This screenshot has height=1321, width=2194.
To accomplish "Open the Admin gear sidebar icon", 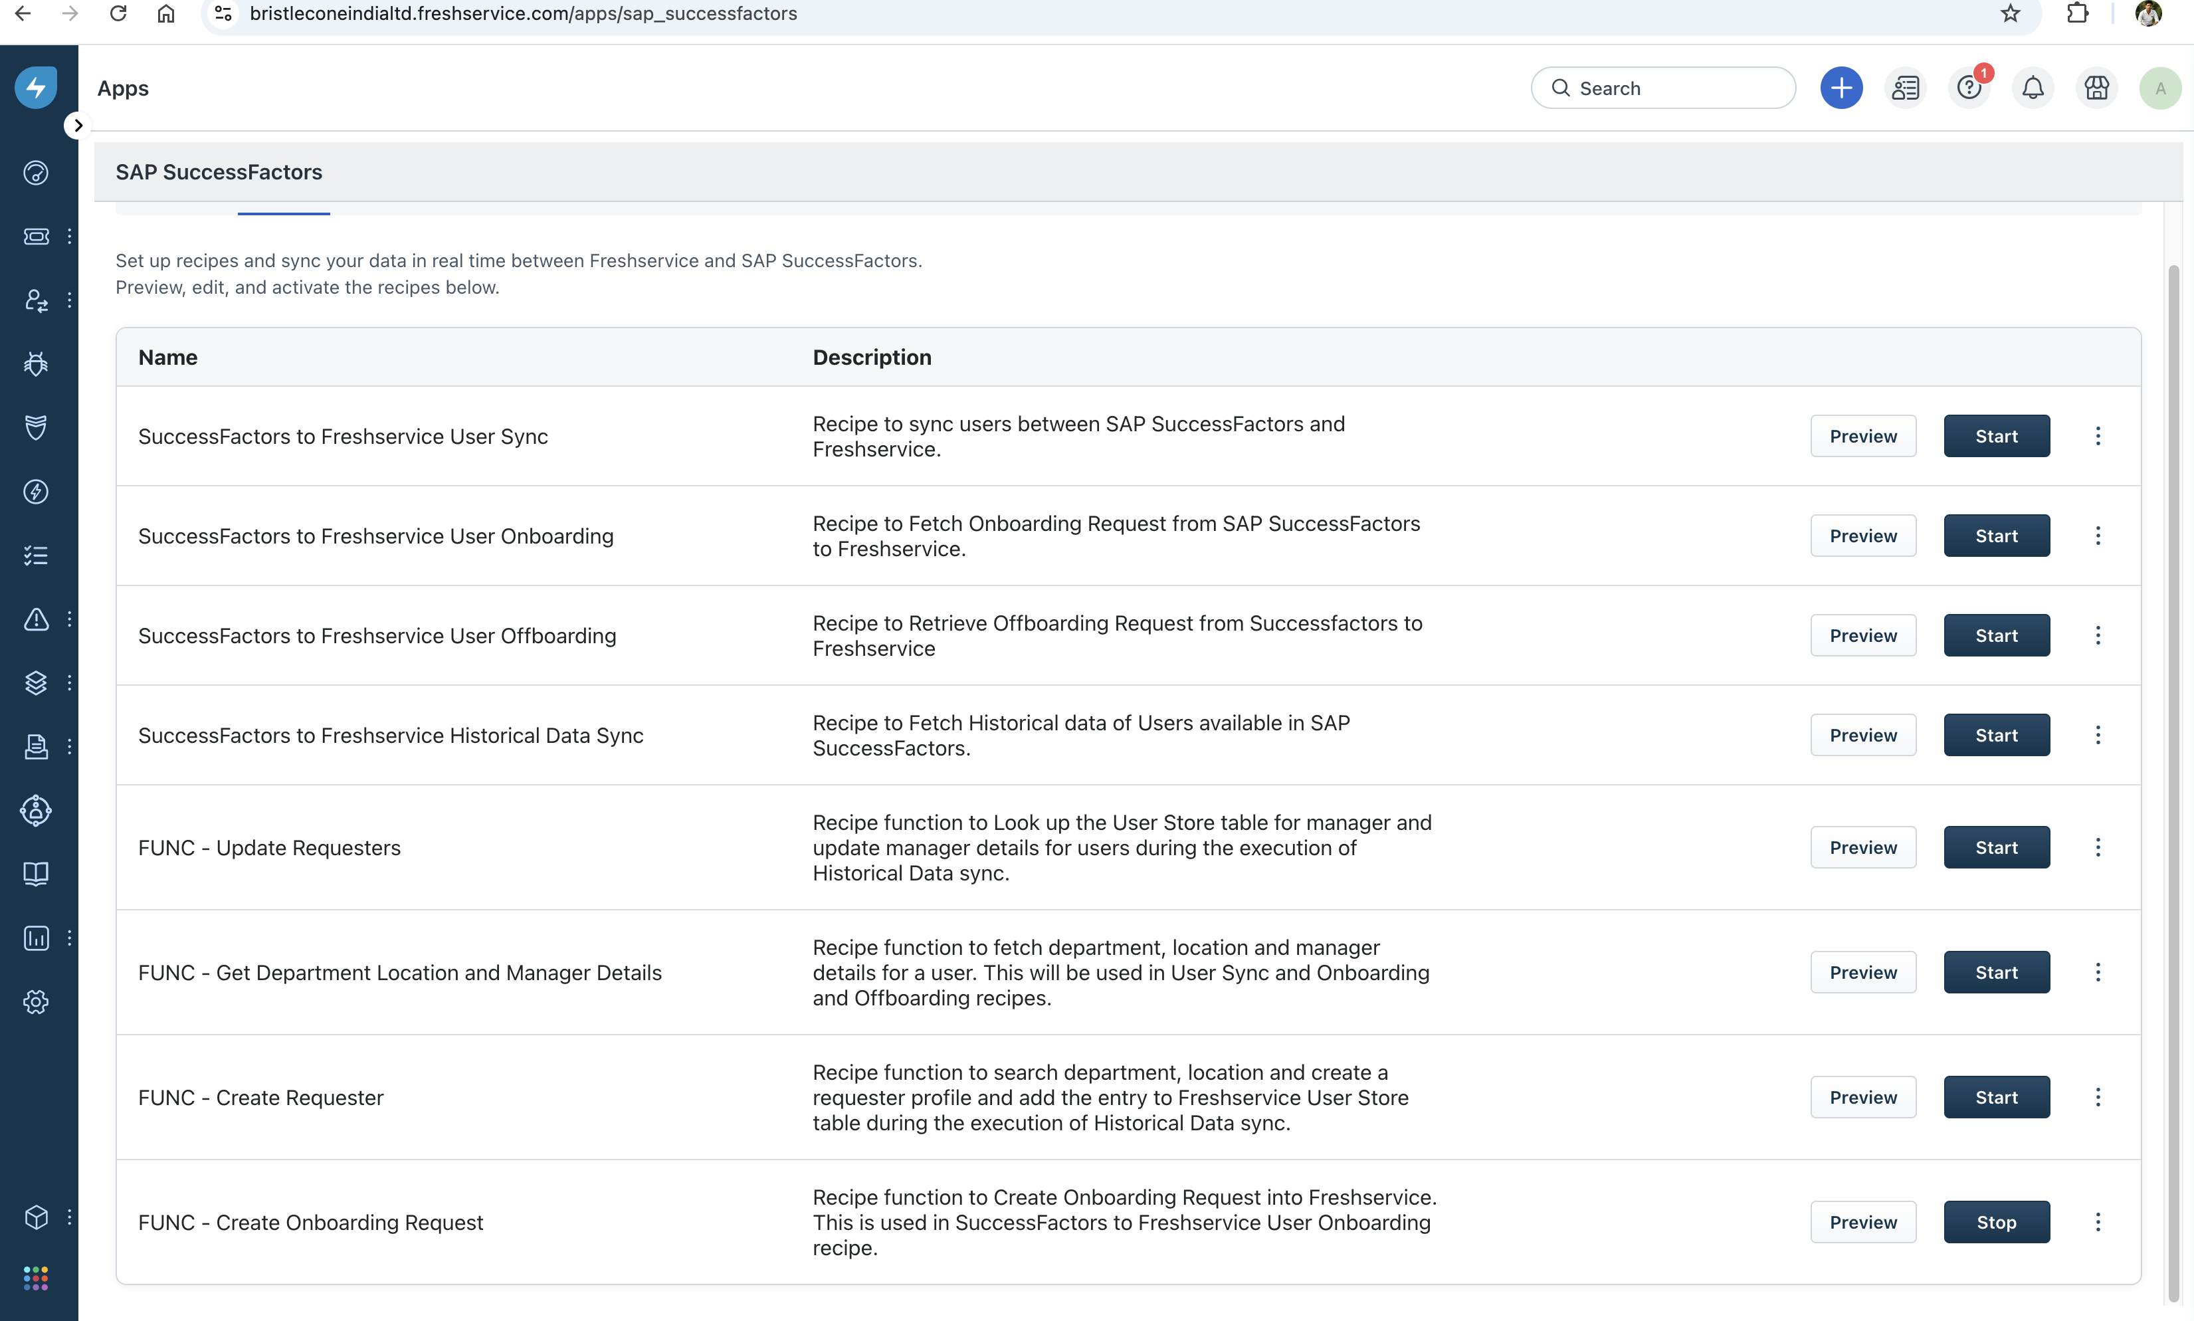I will tap(36, 1002).
